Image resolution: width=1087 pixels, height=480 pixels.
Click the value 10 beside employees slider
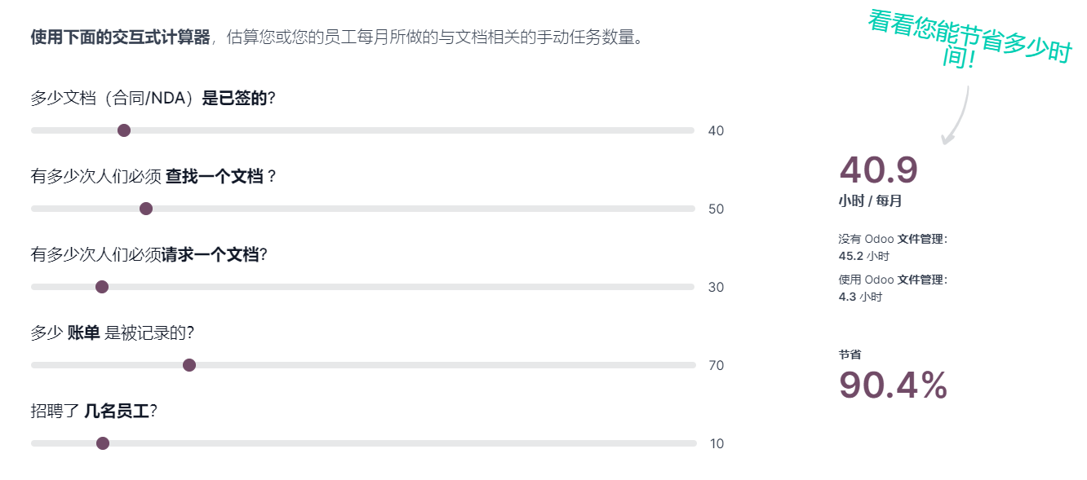coord(717,444)
